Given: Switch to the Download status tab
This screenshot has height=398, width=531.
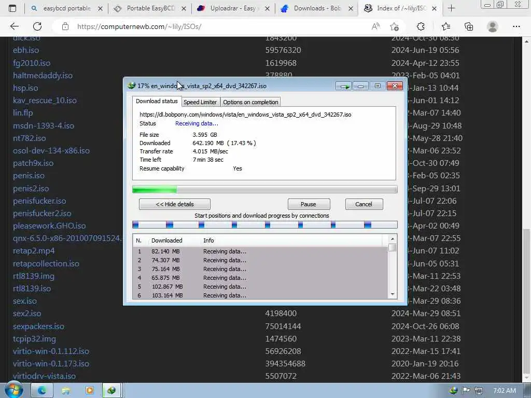Looking at the screenshot, I should (157, 101).
